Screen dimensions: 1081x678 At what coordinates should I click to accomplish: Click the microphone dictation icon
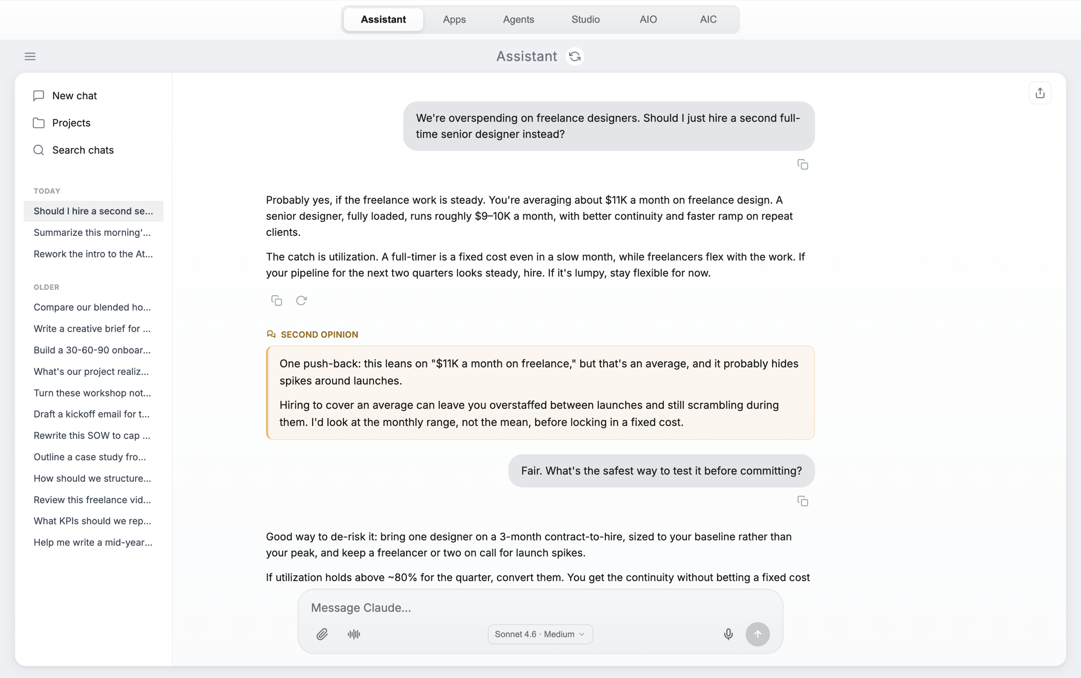728,634
